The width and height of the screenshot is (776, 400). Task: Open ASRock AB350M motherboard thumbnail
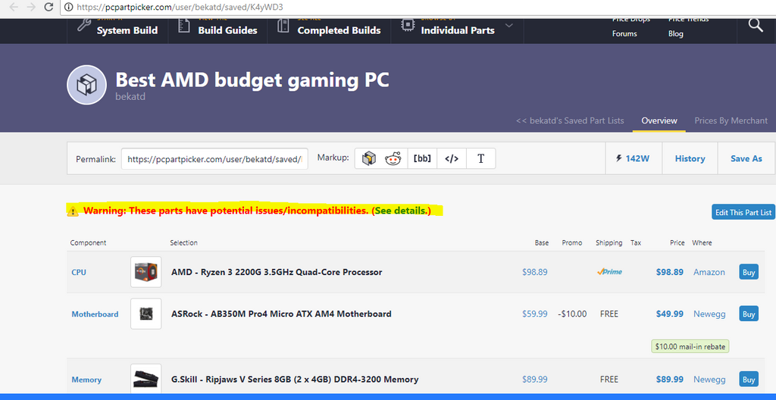point(146,314)
